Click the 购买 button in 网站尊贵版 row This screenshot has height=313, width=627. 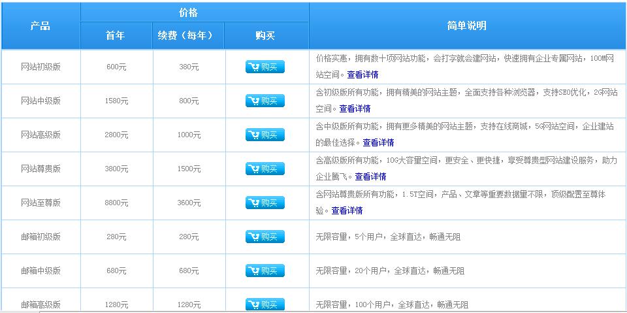[x=265, y=169]
